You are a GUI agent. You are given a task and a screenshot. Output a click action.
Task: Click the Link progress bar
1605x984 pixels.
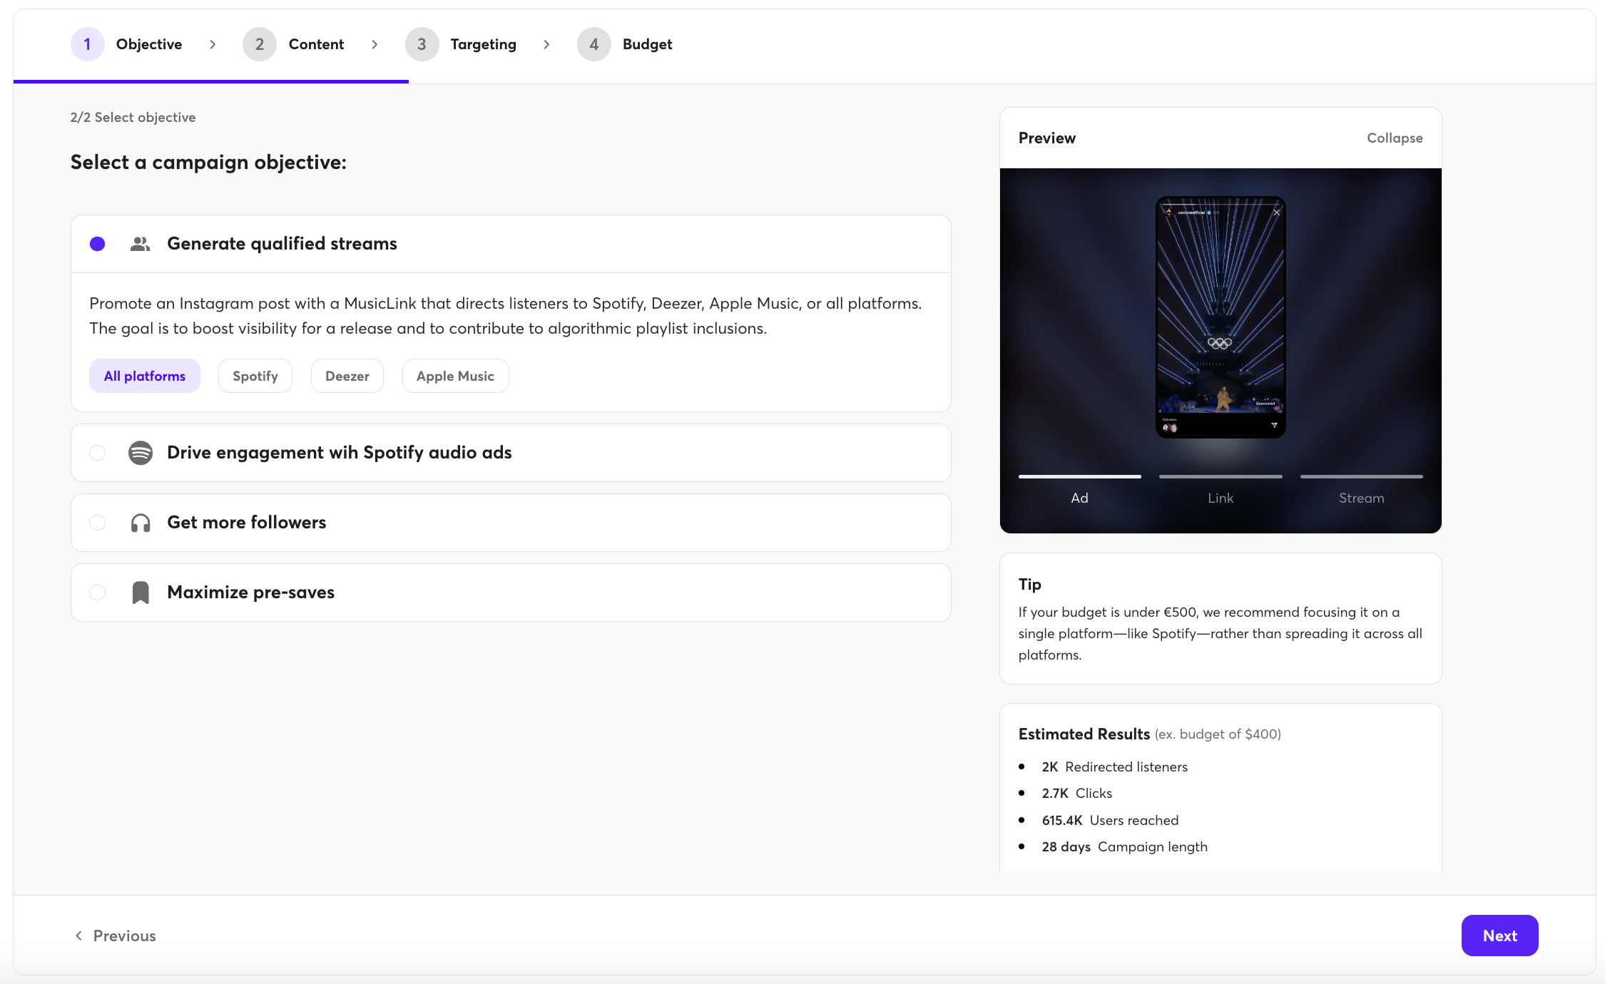point(1221,476)
